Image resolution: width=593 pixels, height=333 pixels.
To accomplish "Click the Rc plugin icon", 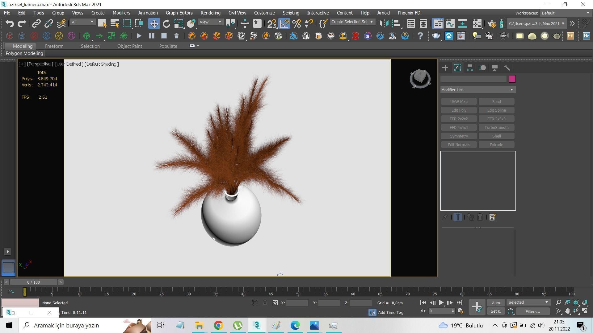I will 586,36.
